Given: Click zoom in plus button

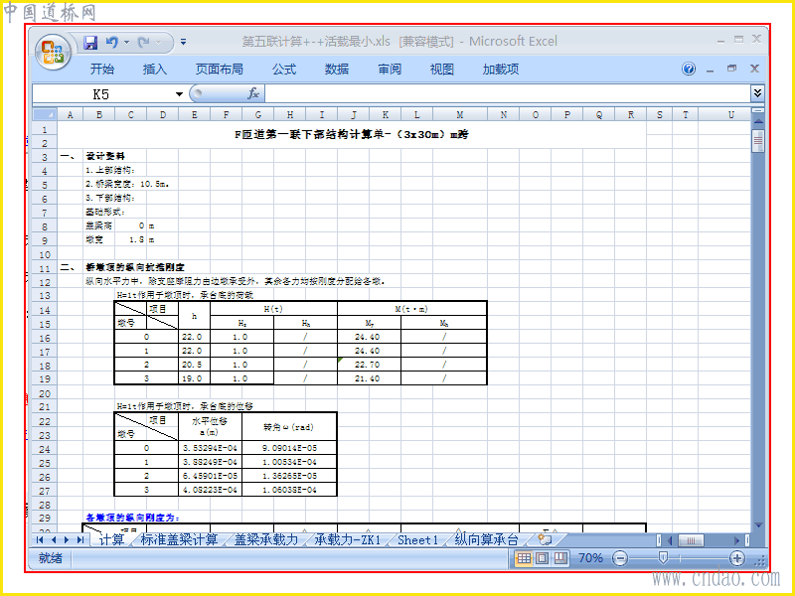Looking at the screenshot, I should coord(736,558).
